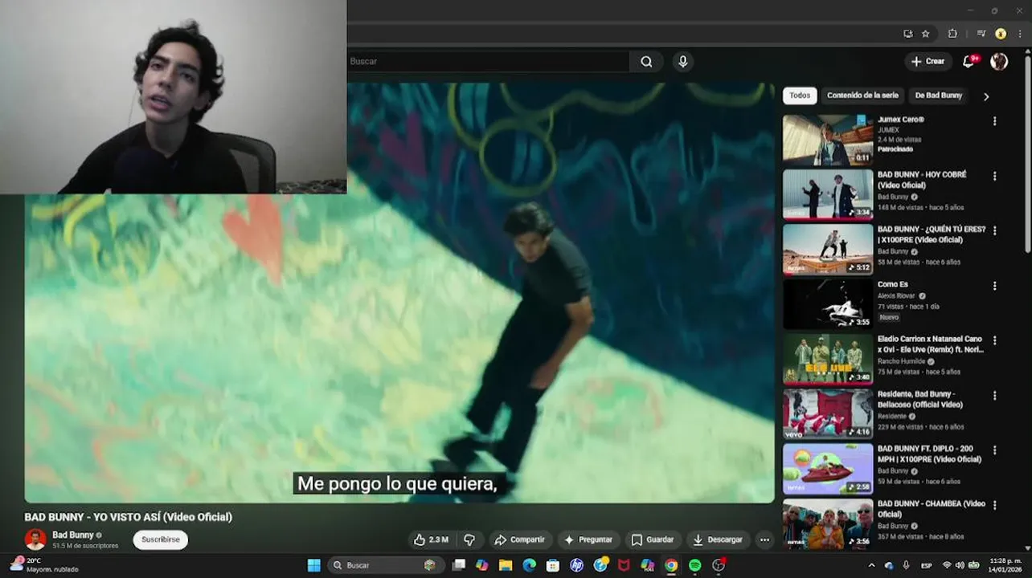1032x578 pixels.
Task: Open the taskbar volume speaker icon
Action: 960,565
